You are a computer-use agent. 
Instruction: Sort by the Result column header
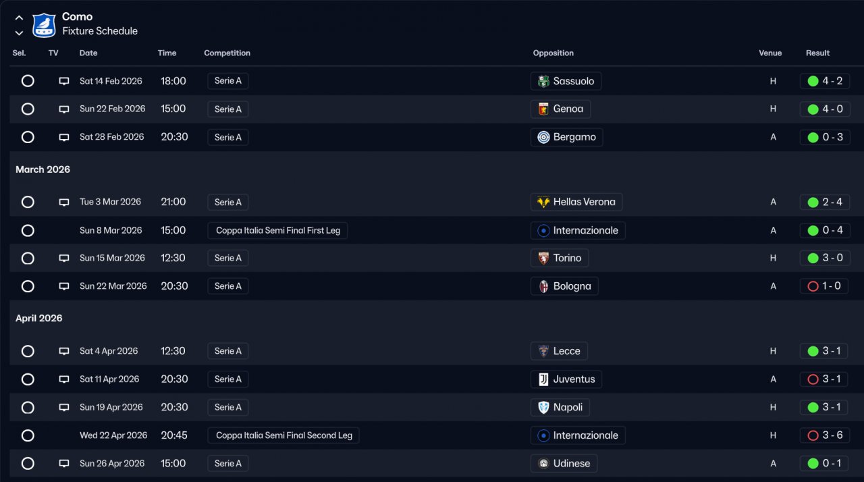point(817,53)
